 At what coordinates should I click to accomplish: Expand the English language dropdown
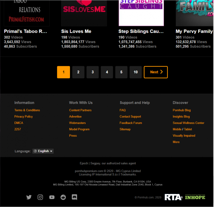[x=43, y=151]
